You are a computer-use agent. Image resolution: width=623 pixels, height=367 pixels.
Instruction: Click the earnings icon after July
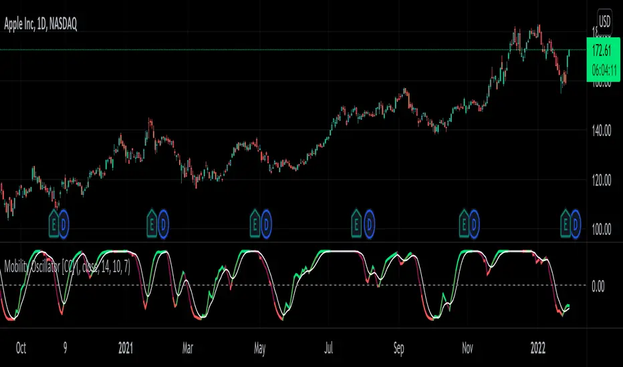(x=356, y=224)
